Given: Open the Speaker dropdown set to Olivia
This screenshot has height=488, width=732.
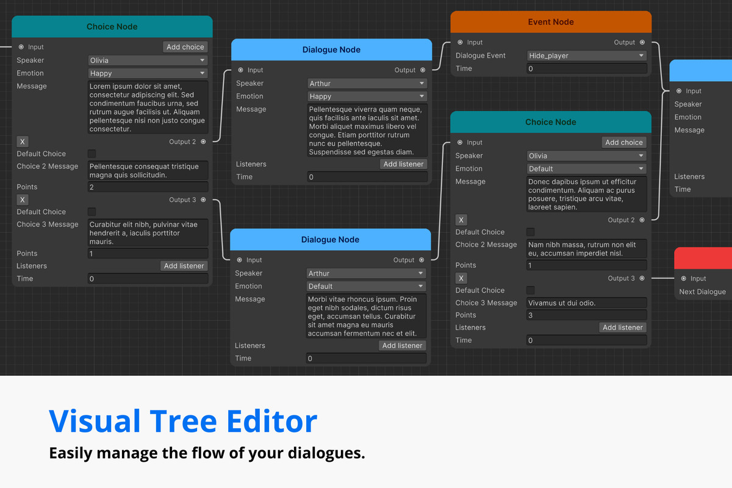Looking at the screenshot, I should click(147, 60).
